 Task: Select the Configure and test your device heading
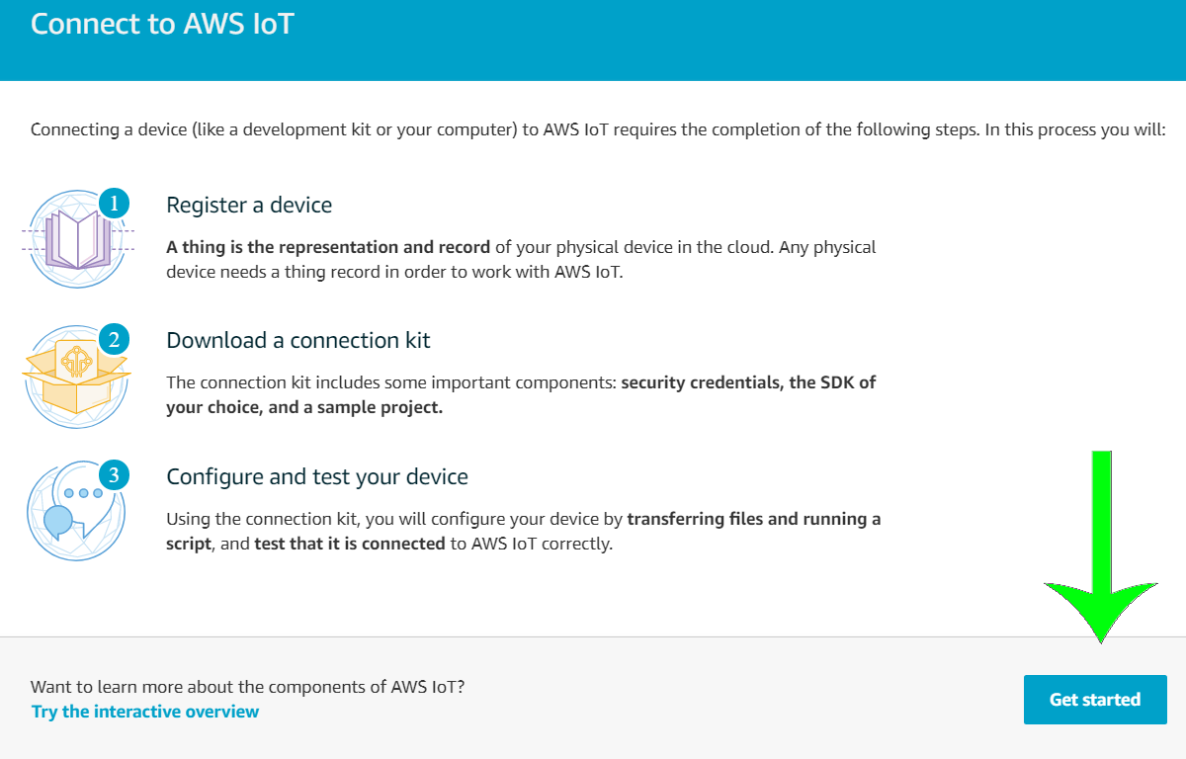317,476
